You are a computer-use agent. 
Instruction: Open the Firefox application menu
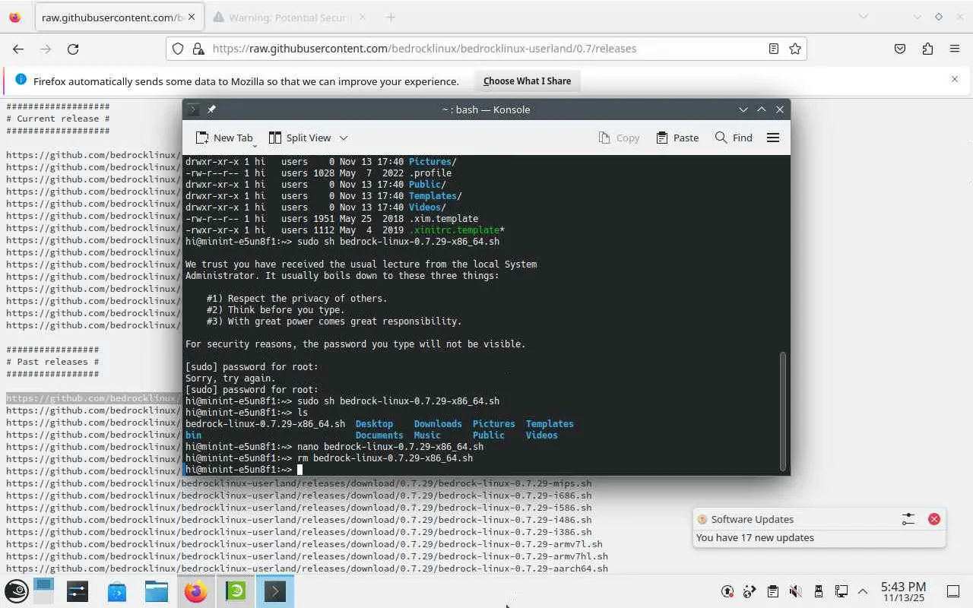coord(955,49)
